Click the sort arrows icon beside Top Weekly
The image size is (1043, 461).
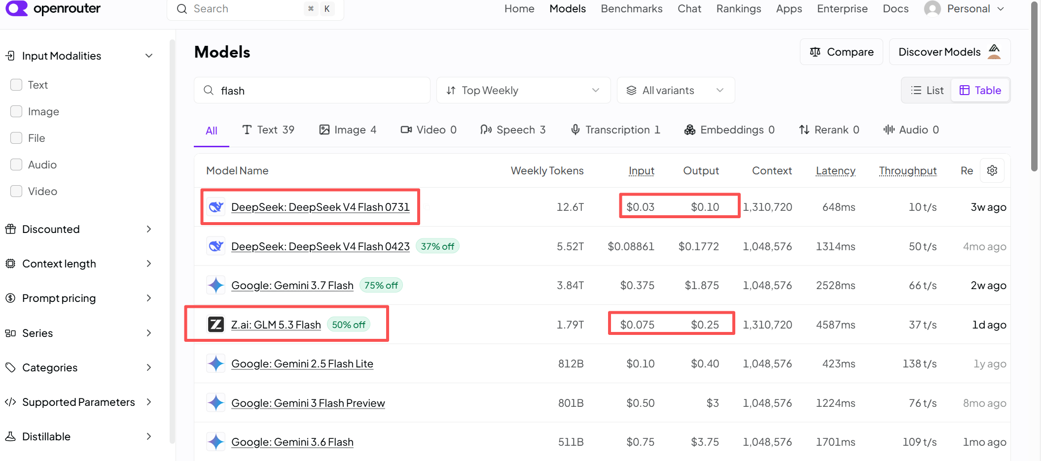coord(451,90)
